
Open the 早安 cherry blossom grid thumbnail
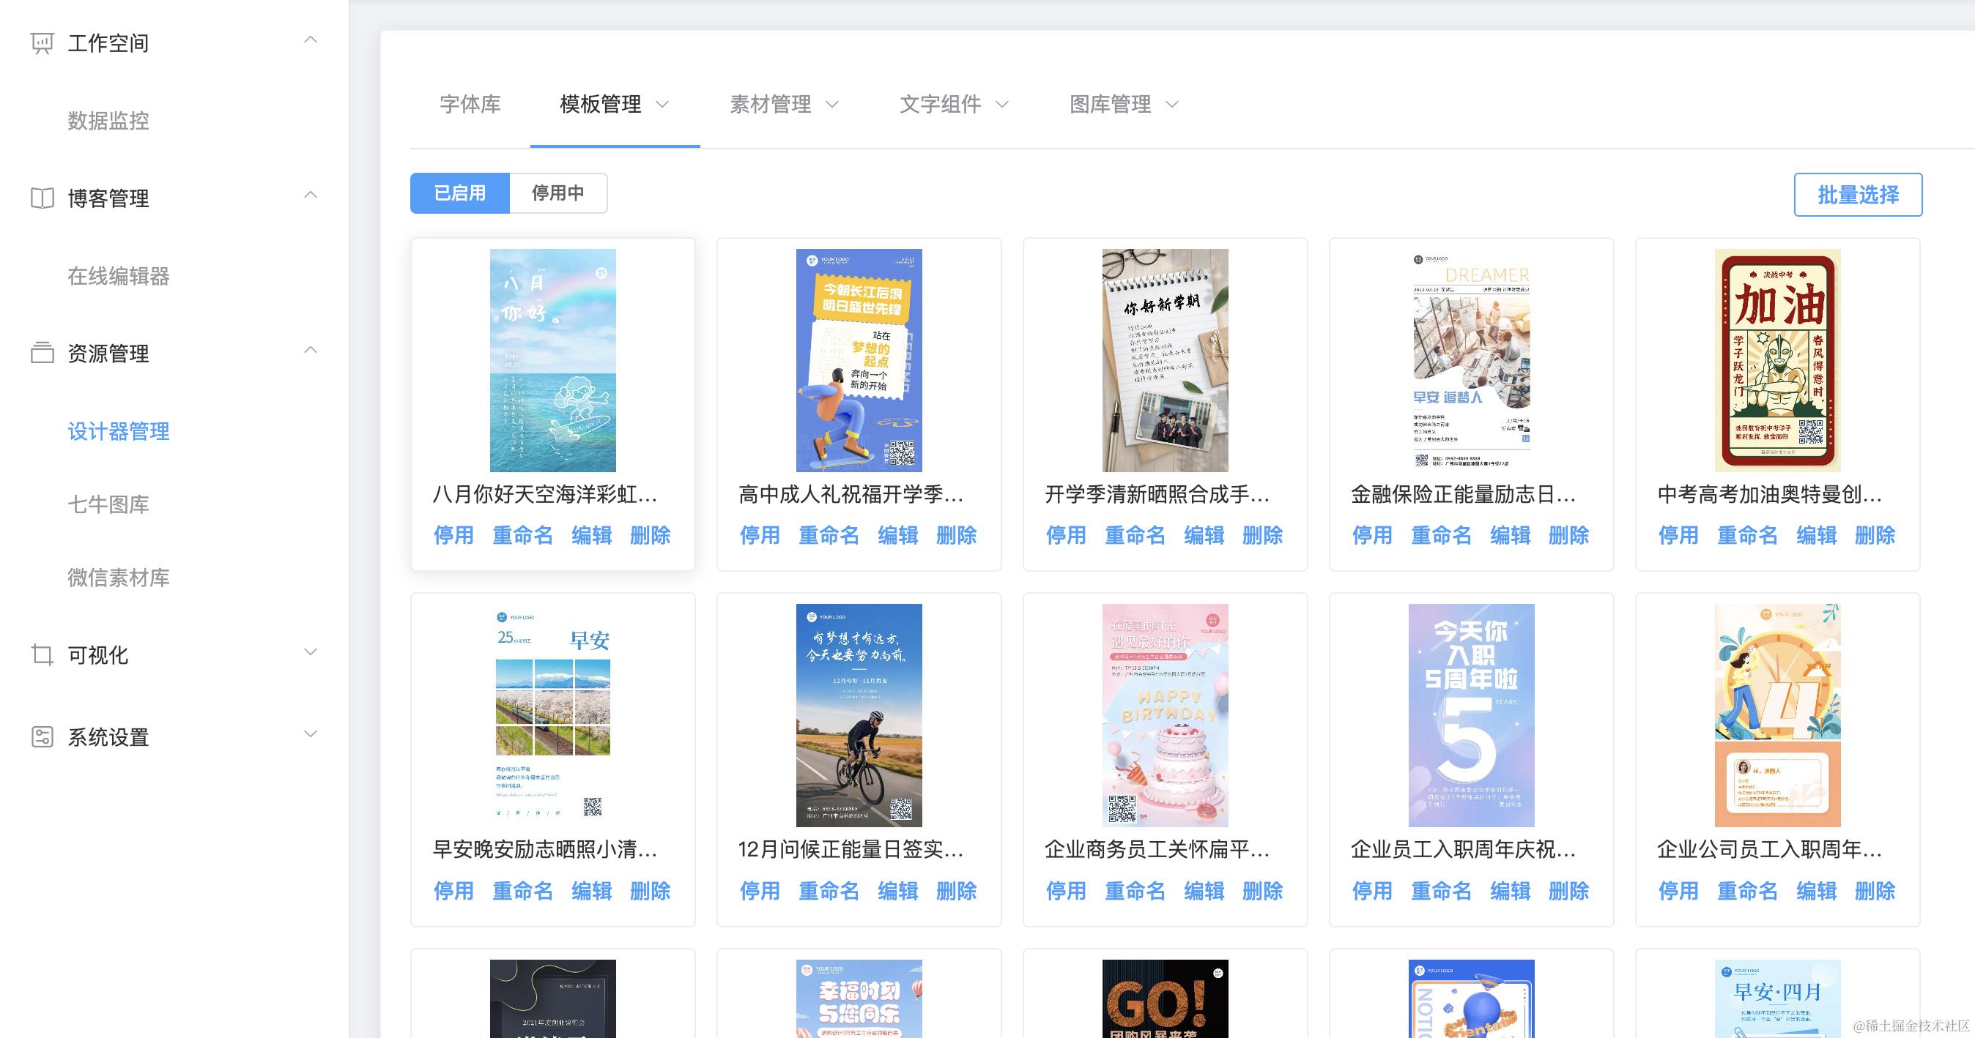[553, 714]
